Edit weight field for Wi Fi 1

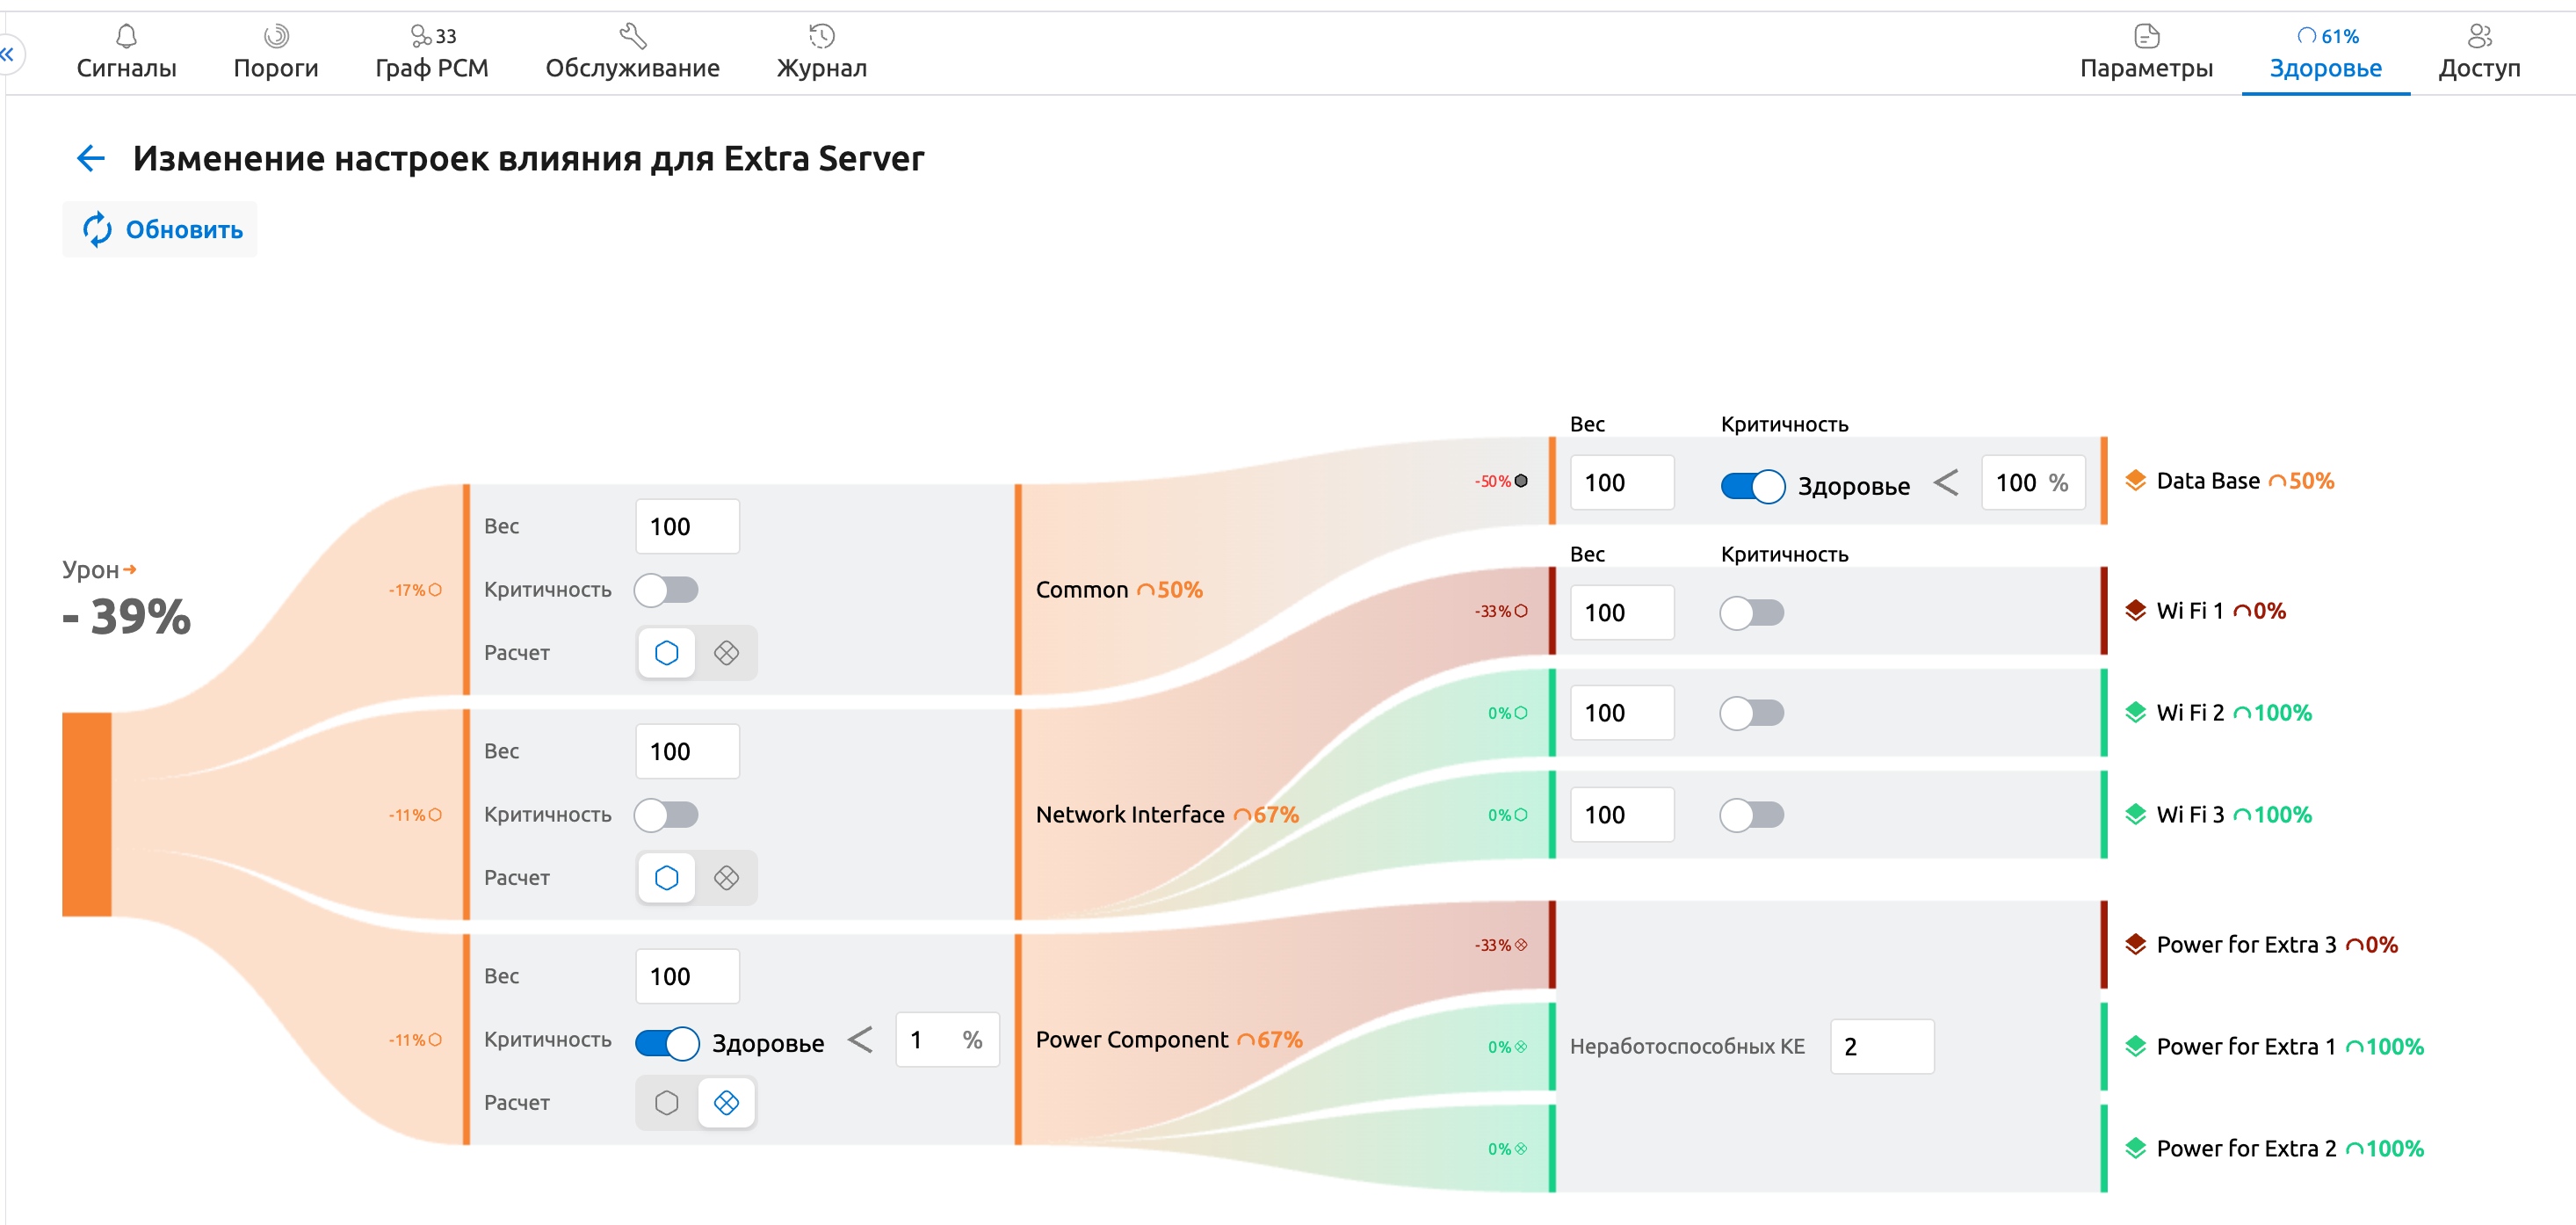point(1622,613)
